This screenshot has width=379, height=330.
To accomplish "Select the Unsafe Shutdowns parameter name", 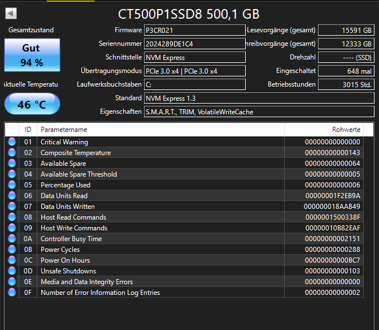I will tap(68, 271).
